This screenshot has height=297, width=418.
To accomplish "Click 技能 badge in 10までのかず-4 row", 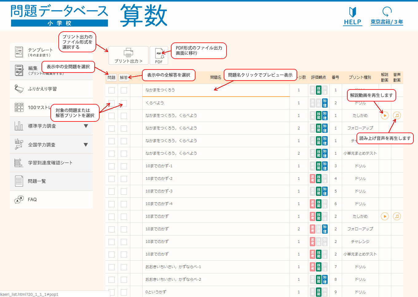I will tap(319, 204).
